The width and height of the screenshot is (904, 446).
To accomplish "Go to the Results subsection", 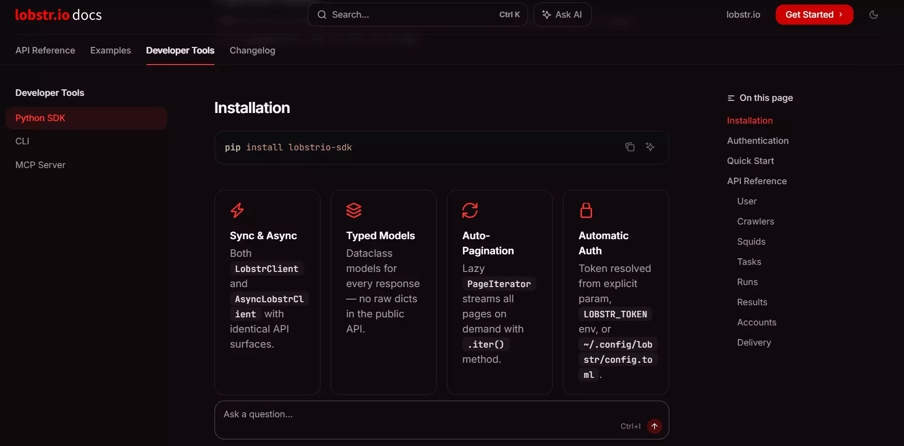I will click(x=752, y=302).
